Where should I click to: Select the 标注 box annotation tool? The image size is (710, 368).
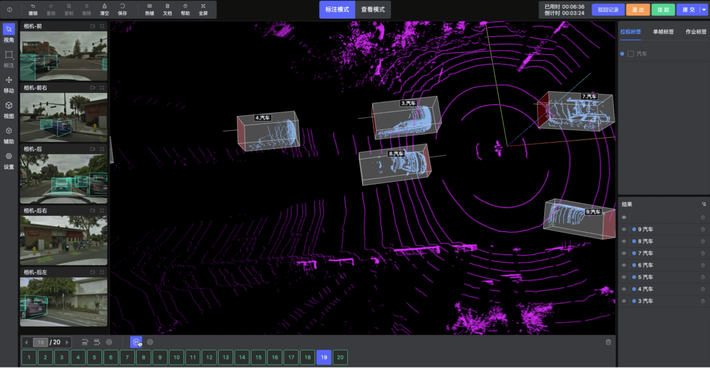(9, 55)
